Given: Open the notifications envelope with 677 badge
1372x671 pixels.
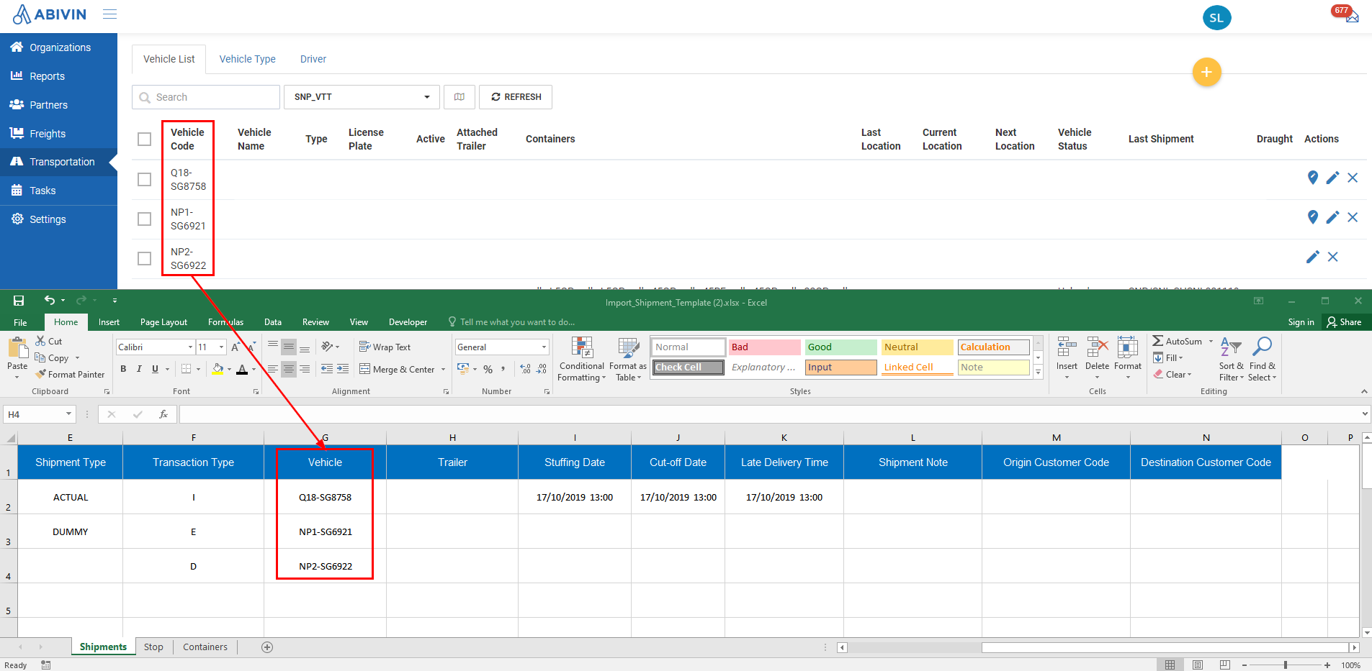Looking at the screenshot, I should click(1352, 17).
